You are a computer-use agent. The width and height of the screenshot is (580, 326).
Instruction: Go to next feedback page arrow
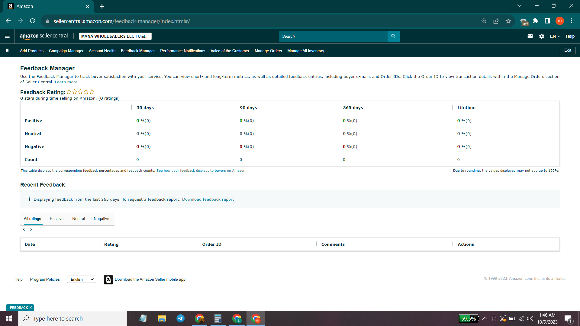pos(31,229)
